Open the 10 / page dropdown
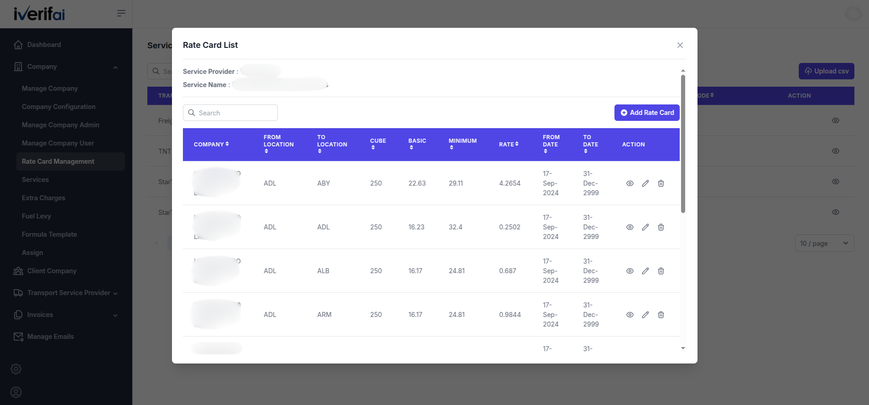 coord(824,244)
